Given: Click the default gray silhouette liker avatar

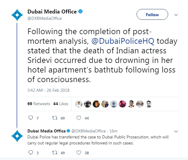Looking at the screenshot, I should click(x=114, y=104).
